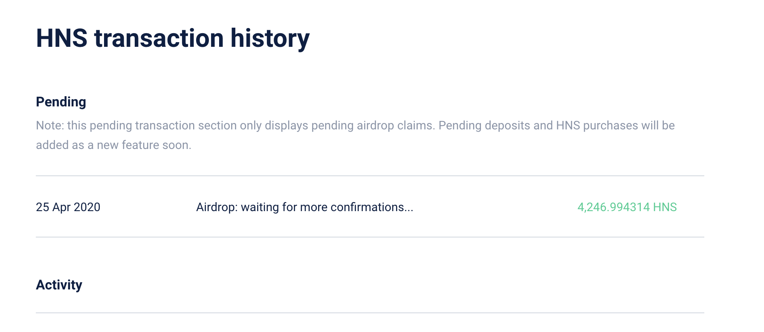
Task: Click divider line beneath Activity heading
Action: [370, 313]
